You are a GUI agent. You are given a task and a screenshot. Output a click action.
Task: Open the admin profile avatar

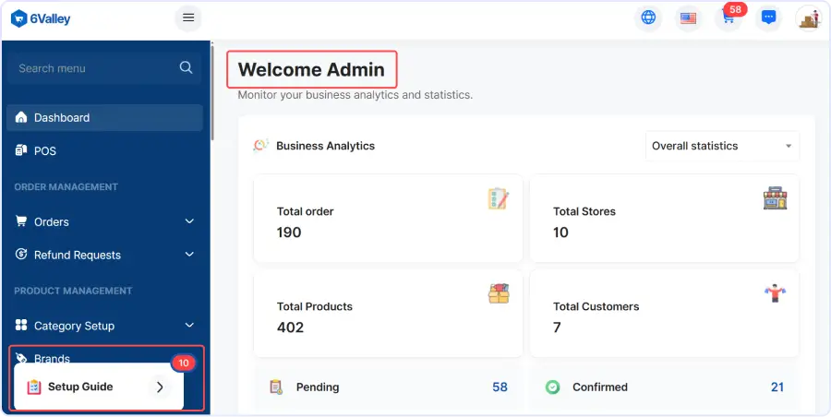pyautogui.click(x=808, y=18)
